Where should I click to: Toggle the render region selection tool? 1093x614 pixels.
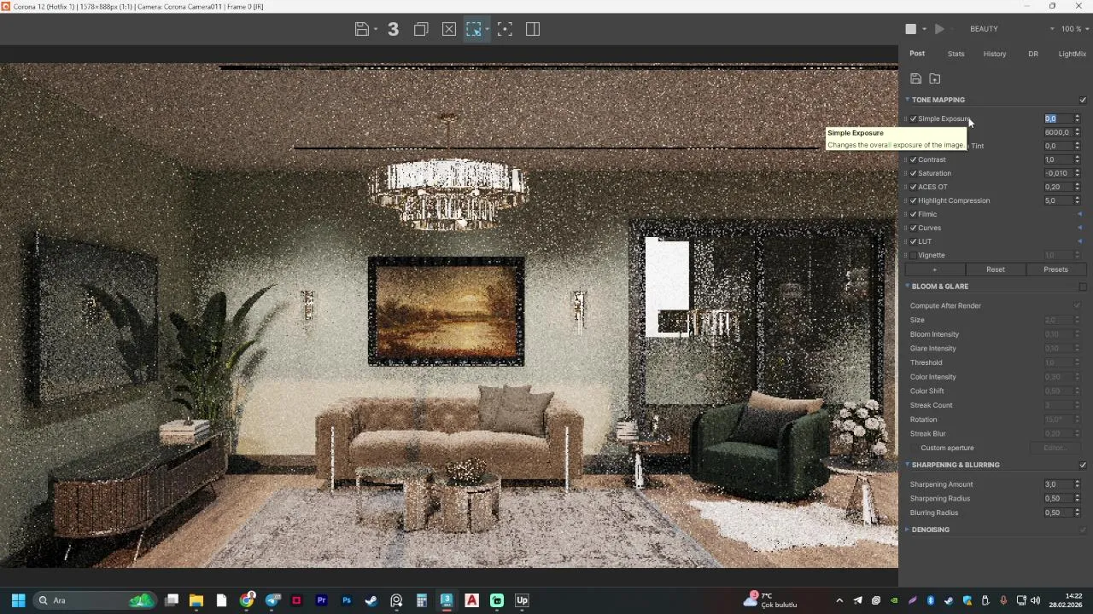coord(474,29)
